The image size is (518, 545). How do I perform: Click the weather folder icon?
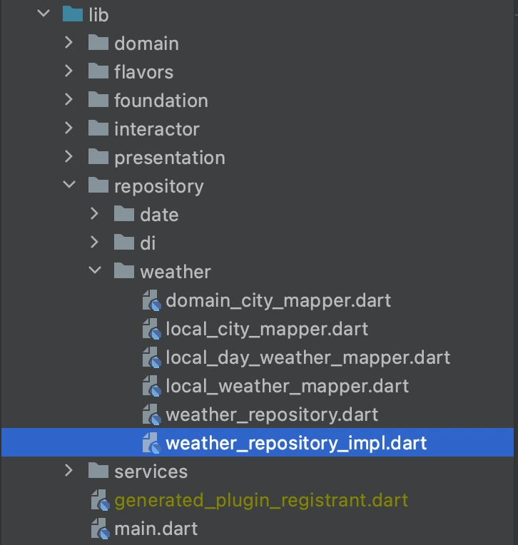pos(124,271)
